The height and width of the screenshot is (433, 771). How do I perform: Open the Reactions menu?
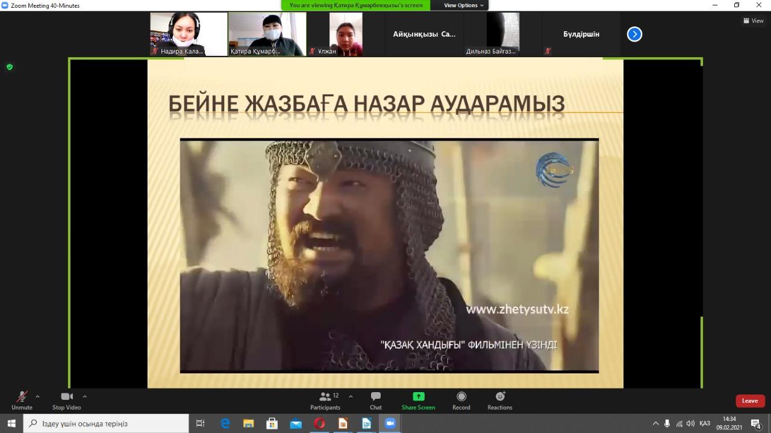(x=500, y=400)
